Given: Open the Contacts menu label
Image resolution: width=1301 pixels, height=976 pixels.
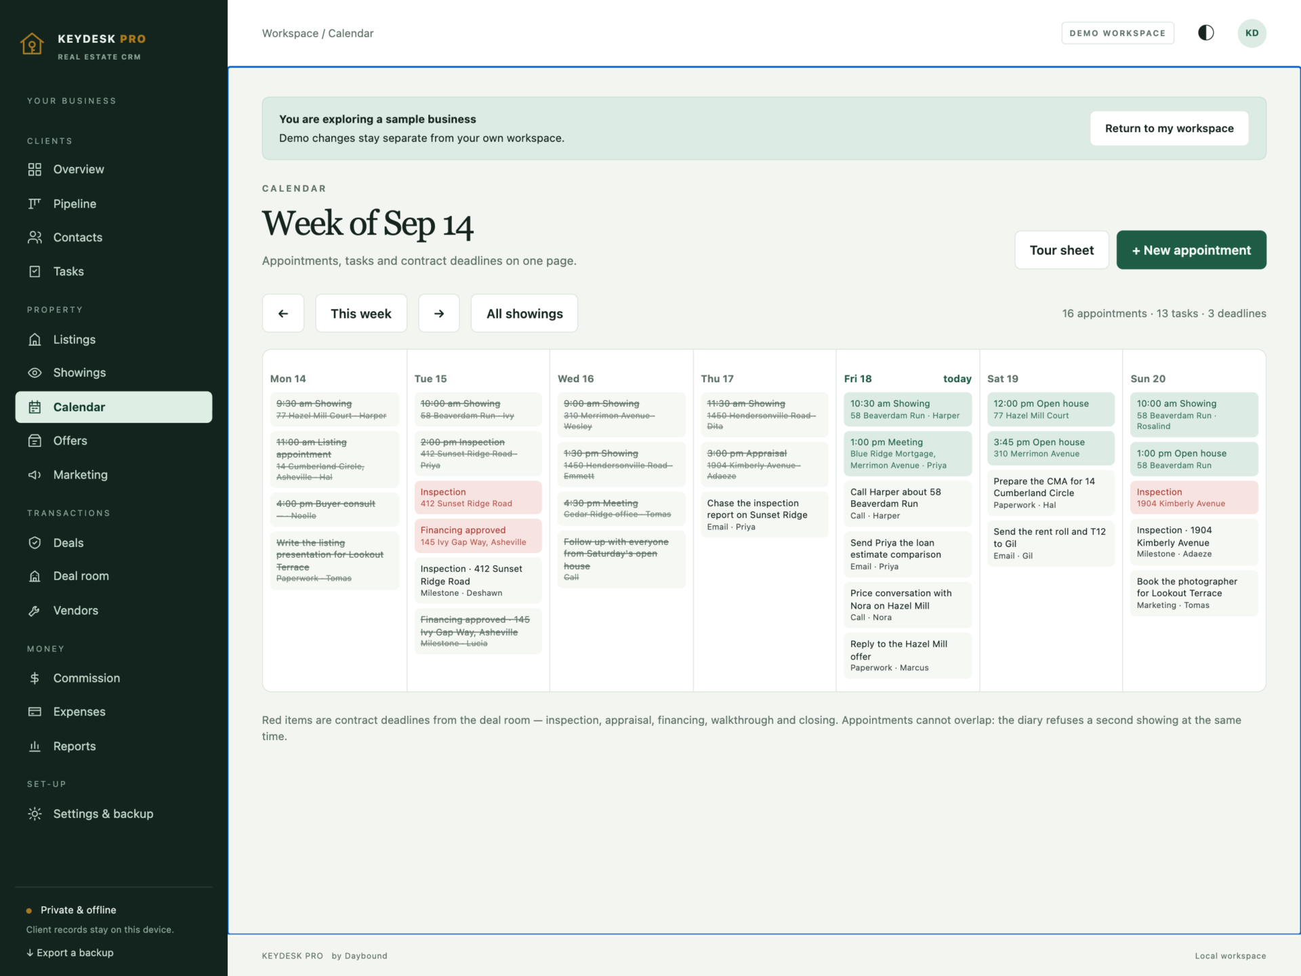Looking at the screenshot, I should click(x=78, y=237).
